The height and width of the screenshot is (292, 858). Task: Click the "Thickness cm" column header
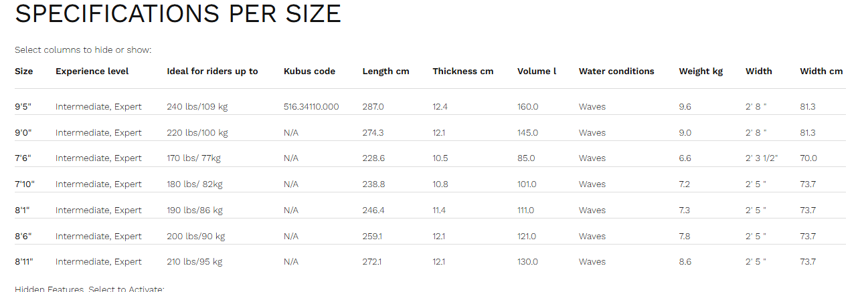[462, 71]
